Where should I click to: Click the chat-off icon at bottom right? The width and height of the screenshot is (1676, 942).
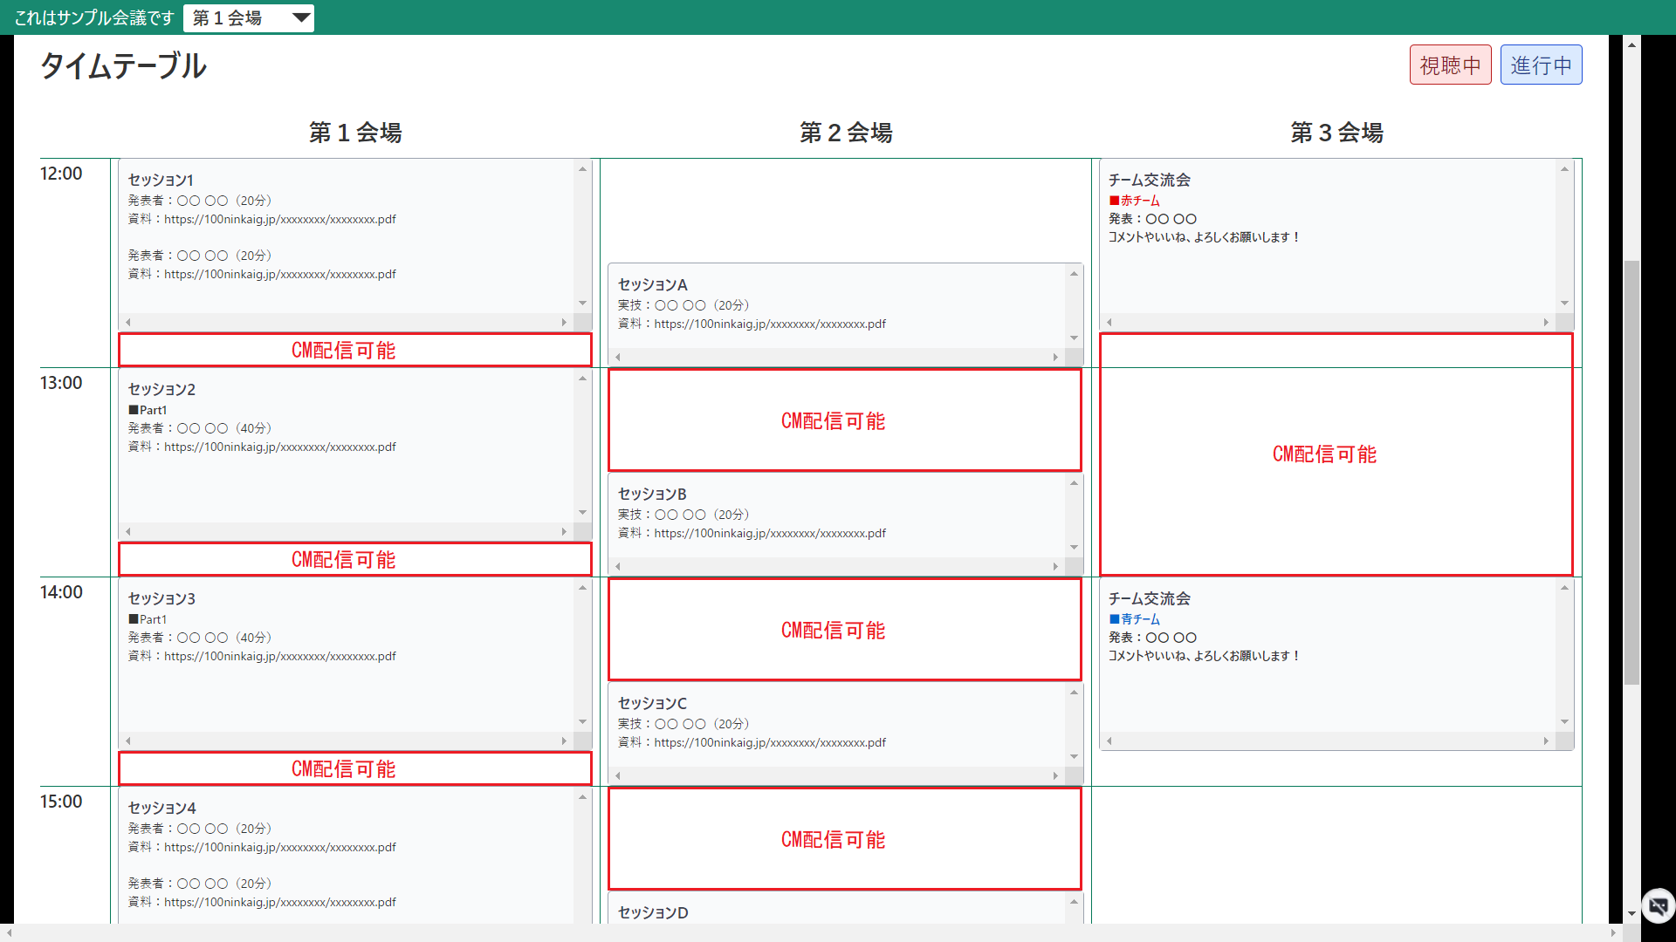pos(1658,906)
